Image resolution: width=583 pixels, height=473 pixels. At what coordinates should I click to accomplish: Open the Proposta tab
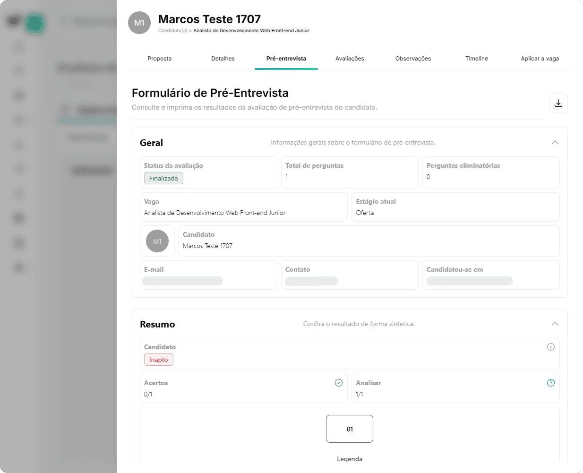pos(159,59)
